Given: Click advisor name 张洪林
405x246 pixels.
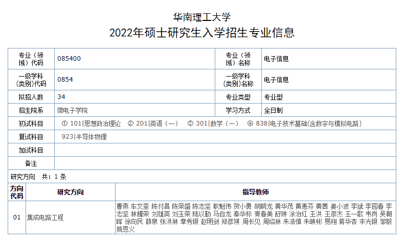Looking at the screenshot, I should 169,222.
